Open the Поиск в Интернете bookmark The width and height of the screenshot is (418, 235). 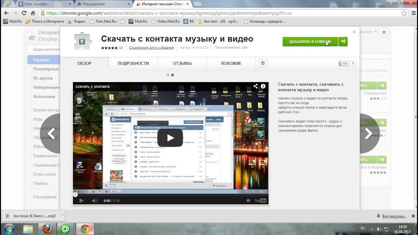(45, 22)
